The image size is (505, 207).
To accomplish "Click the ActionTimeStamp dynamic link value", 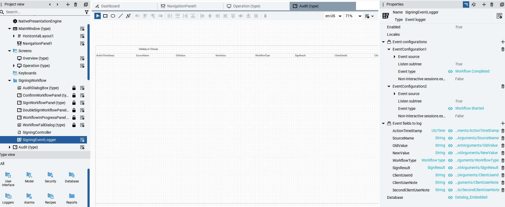I will click(477, 130).
